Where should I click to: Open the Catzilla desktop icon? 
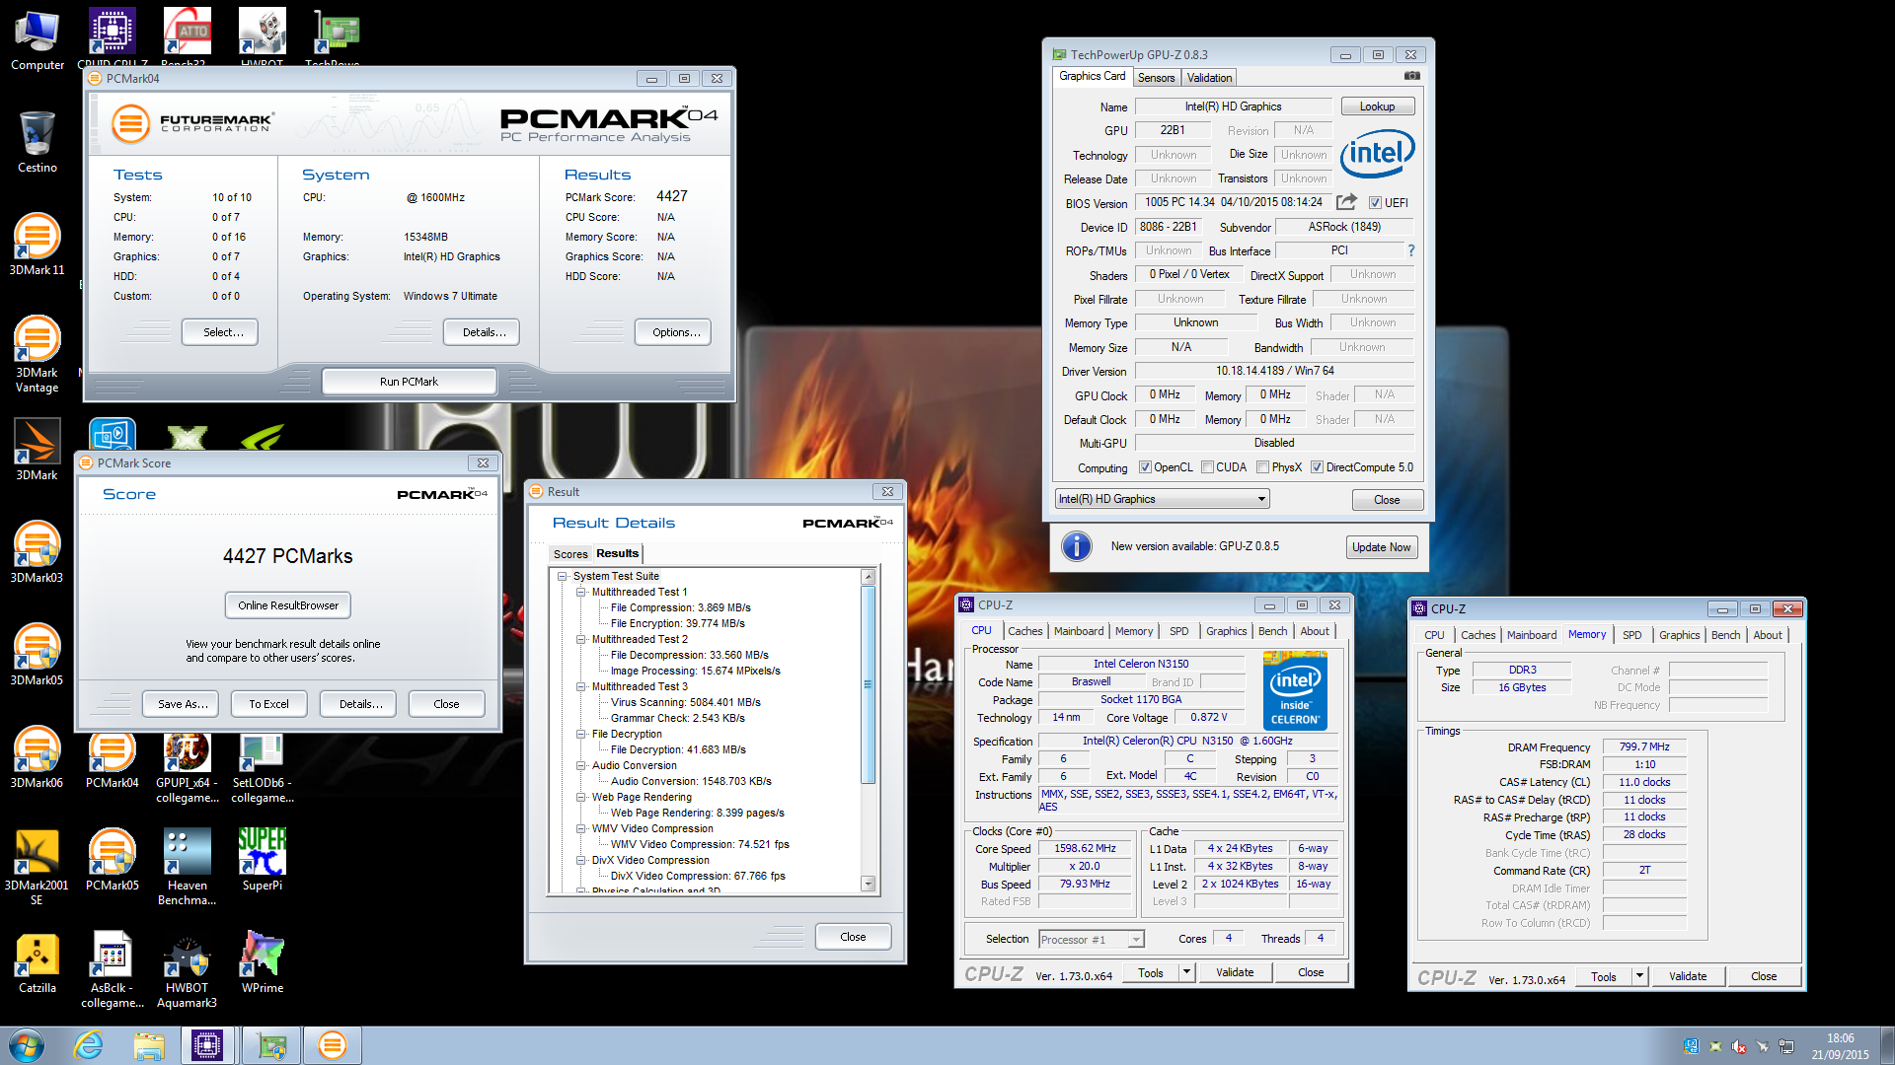38,962
